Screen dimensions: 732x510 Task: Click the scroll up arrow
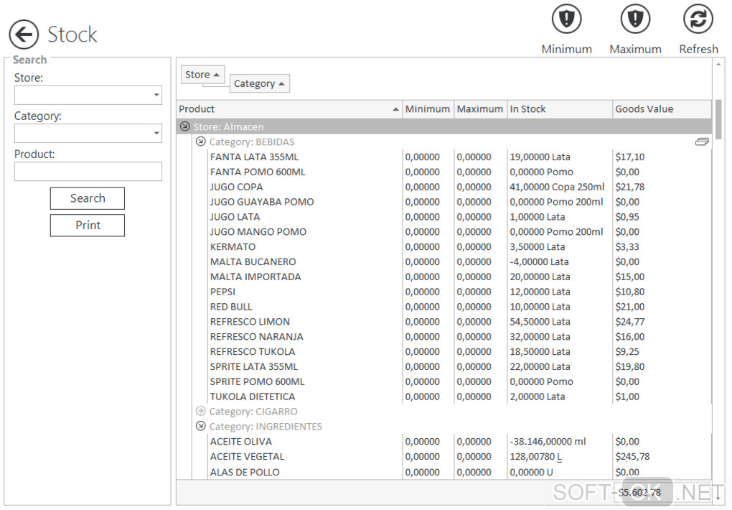[x=718, y=64]
